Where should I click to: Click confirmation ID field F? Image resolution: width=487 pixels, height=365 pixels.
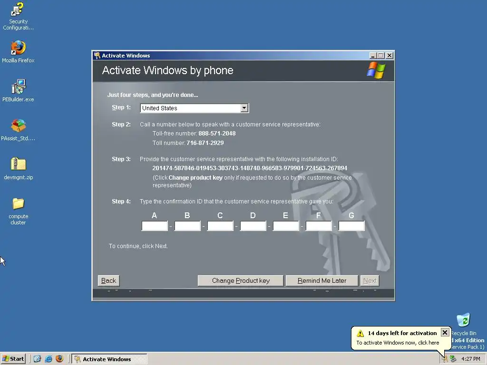click(x=319, y=226)
